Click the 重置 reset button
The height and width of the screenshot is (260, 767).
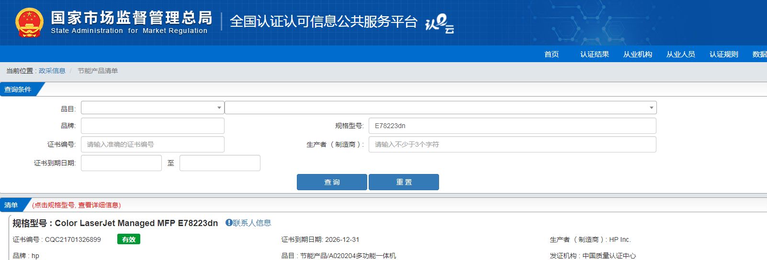tap(404, 182)
